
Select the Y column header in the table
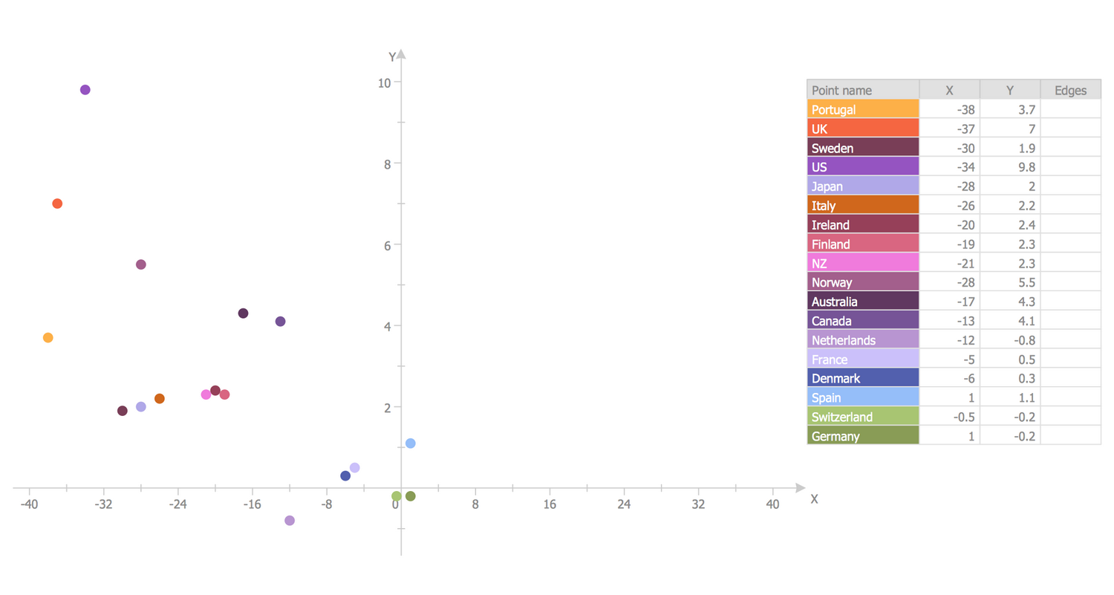(x=1010, y=90)
